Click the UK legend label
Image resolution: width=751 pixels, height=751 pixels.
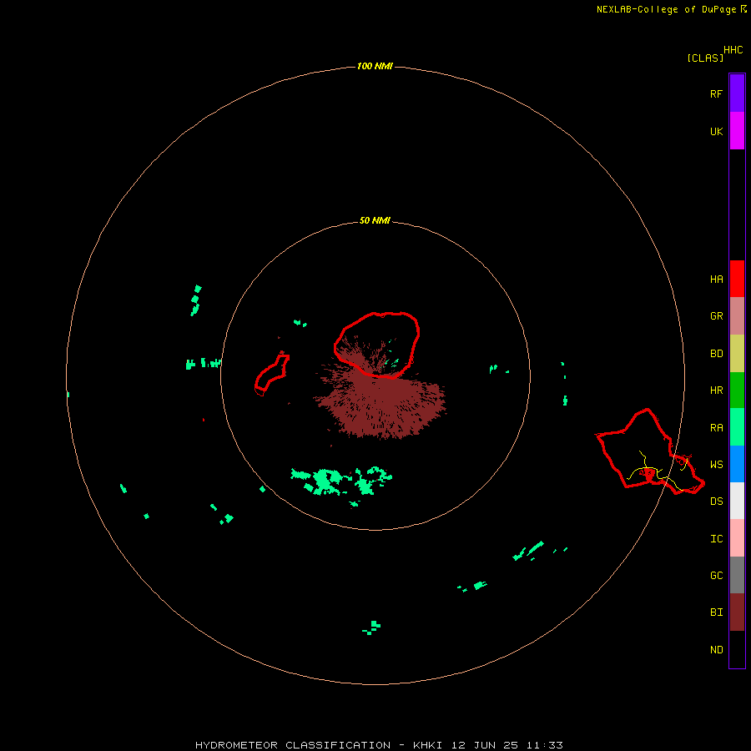716,131
